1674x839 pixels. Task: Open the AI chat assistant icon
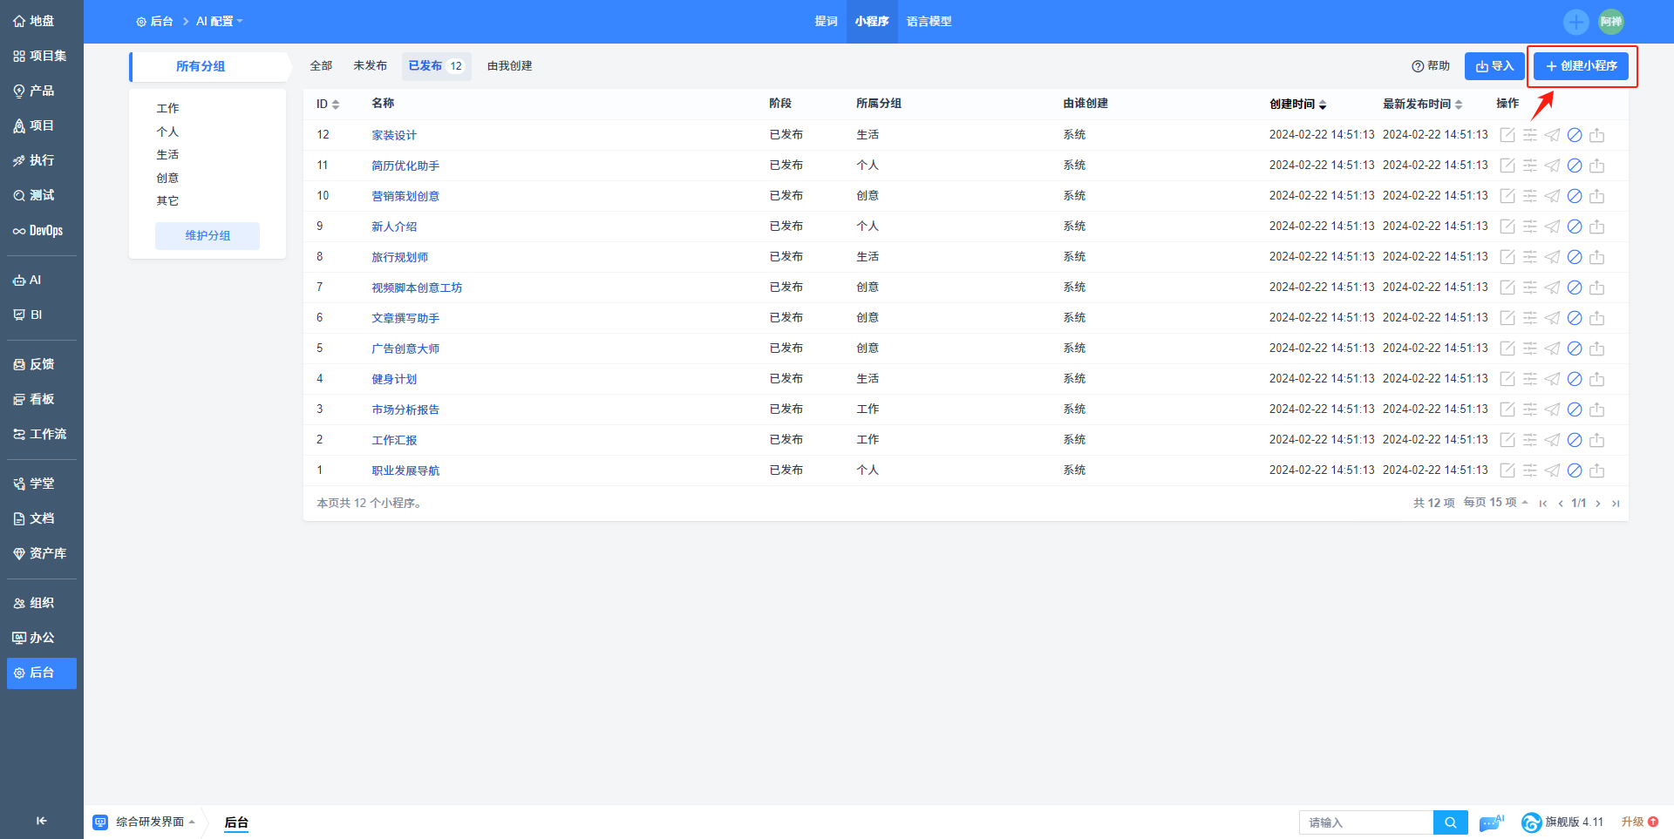[1491, 822]
